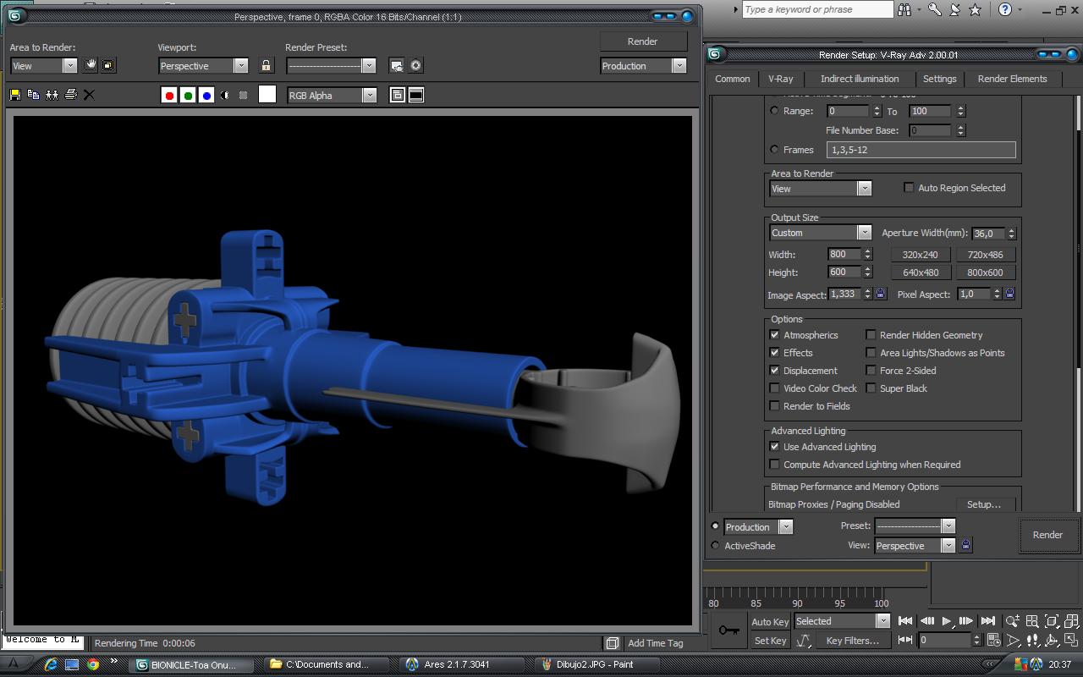This screenshot has width=1083, height=677.
Task: Uncheck the Displacement checkbox
Action: pyautogui.click(x=774, y=371)
